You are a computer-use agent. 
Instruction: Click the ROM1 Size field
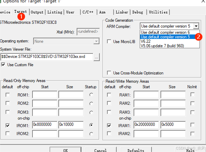tap(71, 95)
